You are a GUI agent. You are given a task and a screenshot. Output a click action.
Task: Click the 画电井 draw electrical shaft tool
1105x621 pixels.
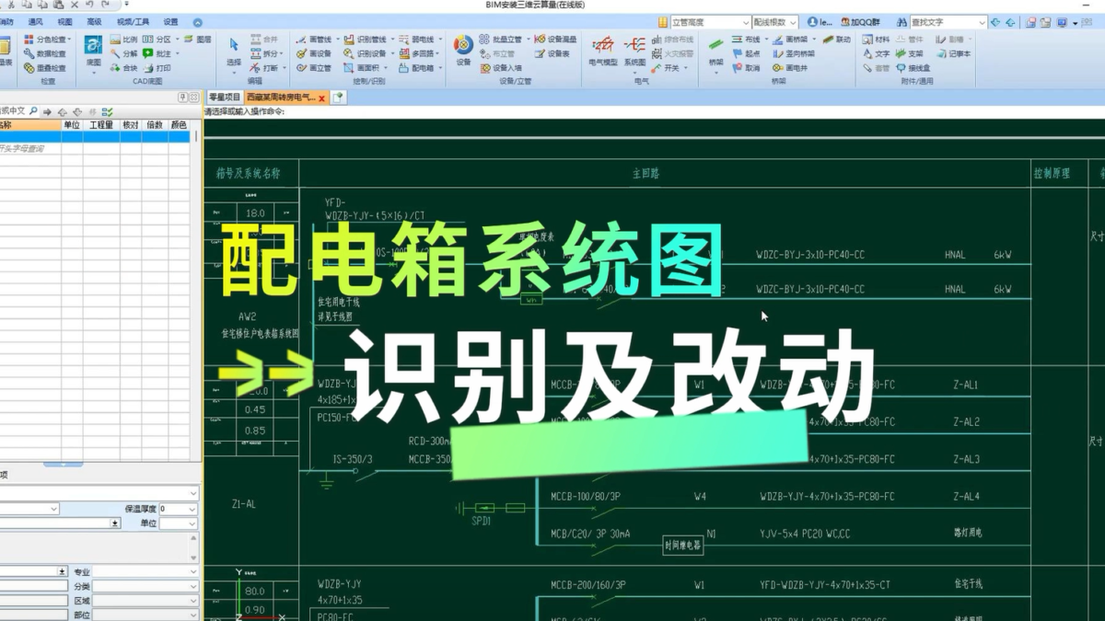[x=789, y=68]
